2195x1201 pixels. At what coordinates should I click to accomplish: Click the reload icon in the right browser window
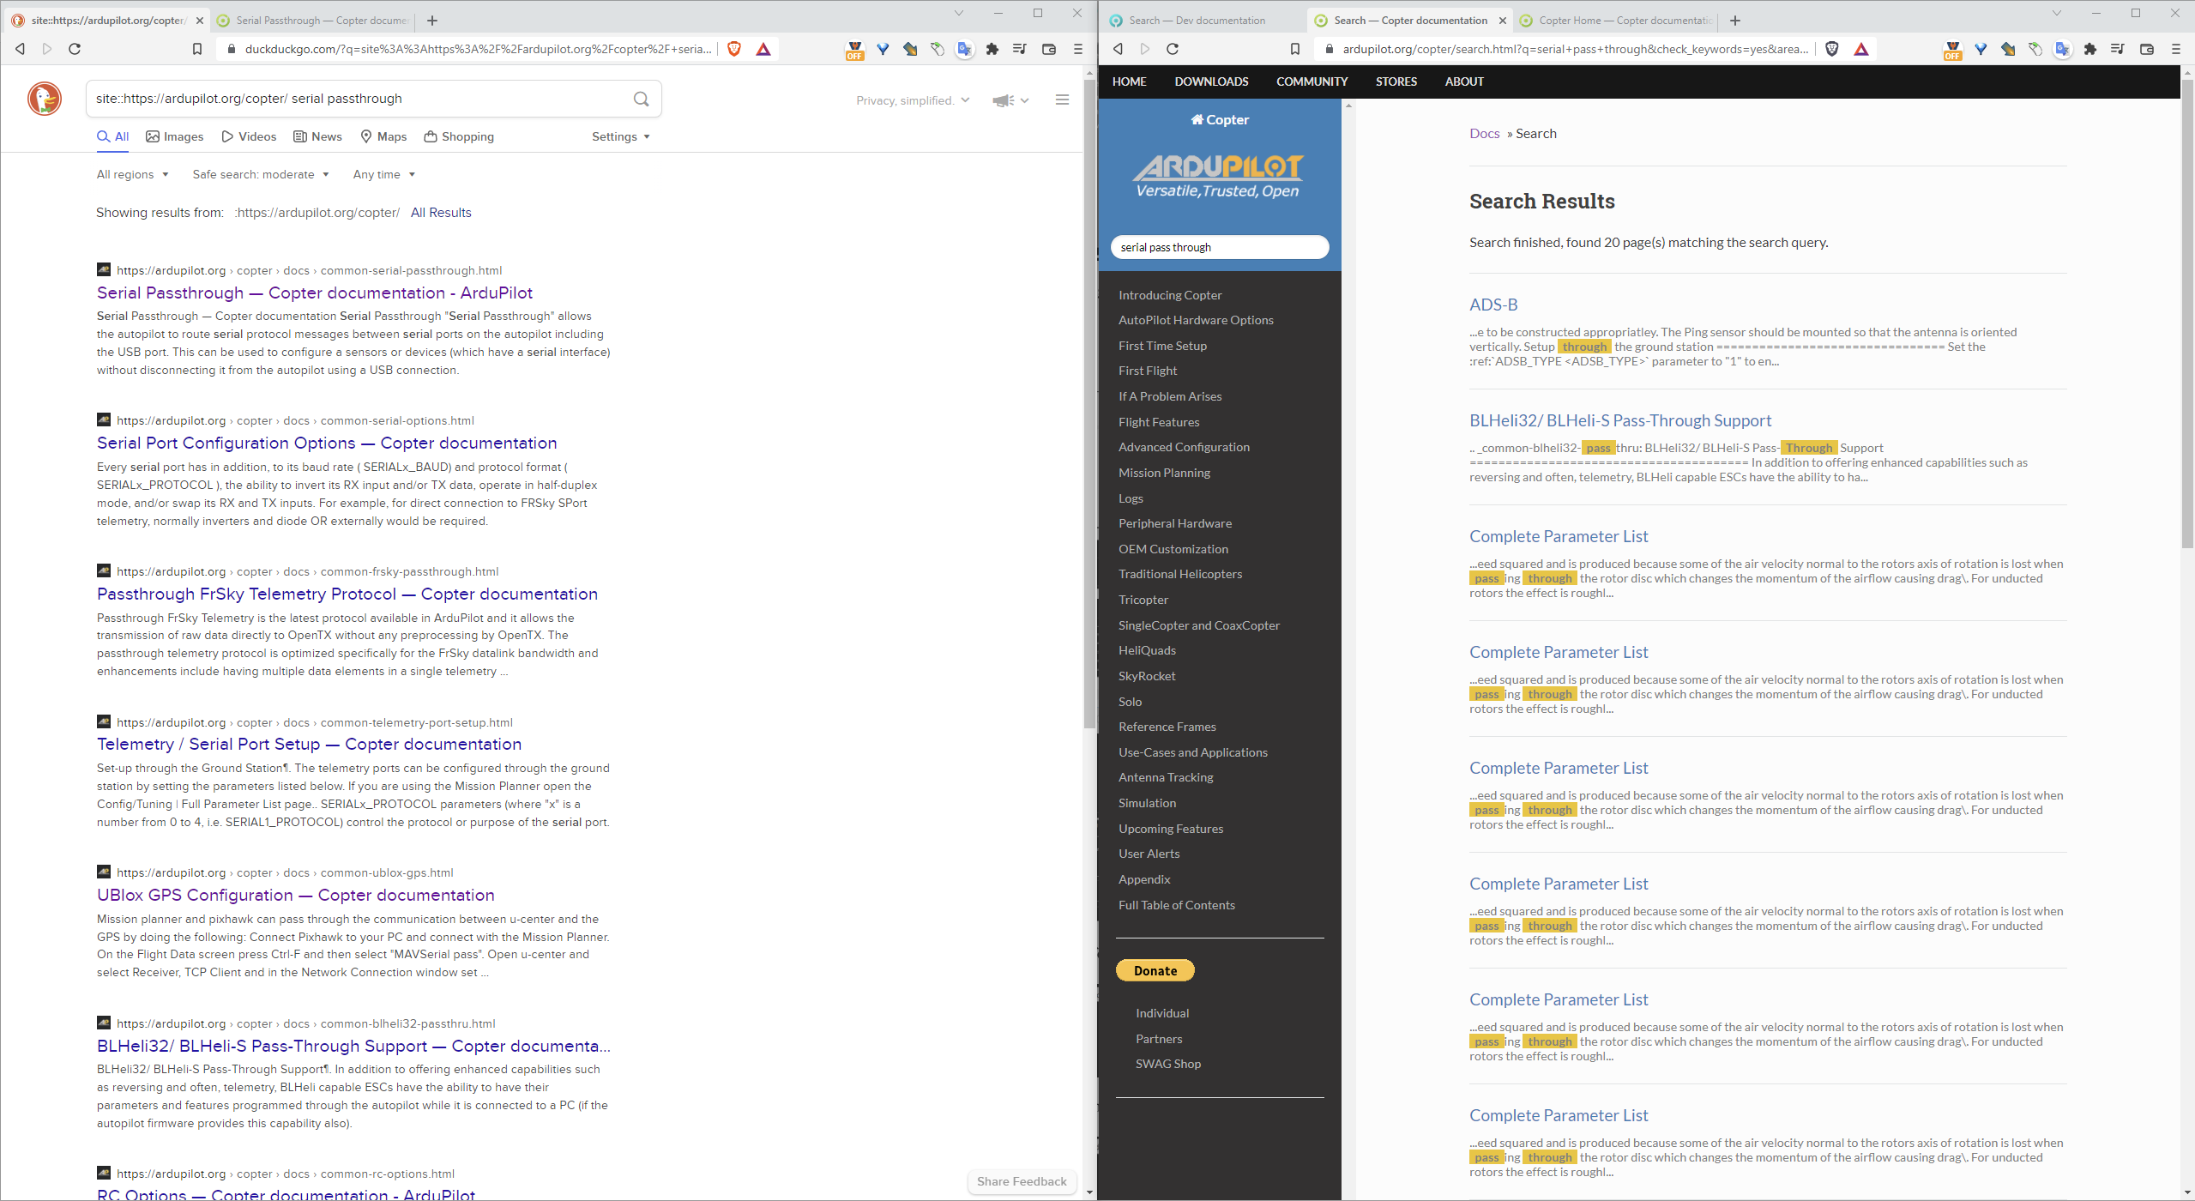(1172, 49)
